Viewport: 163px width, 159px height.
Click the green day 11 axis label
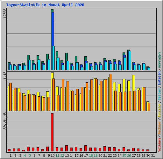pyautogui.click(x=57, y=156)
